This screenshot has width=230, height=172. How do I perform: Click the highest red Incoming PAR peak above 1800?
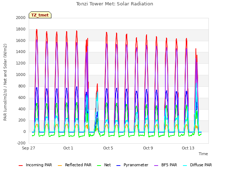37,30
